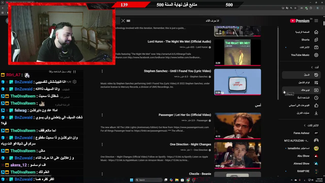Click the Chrome zoom magnifier icon
The width and height of the screenshot is (325, 183).
tap(291, 8)
